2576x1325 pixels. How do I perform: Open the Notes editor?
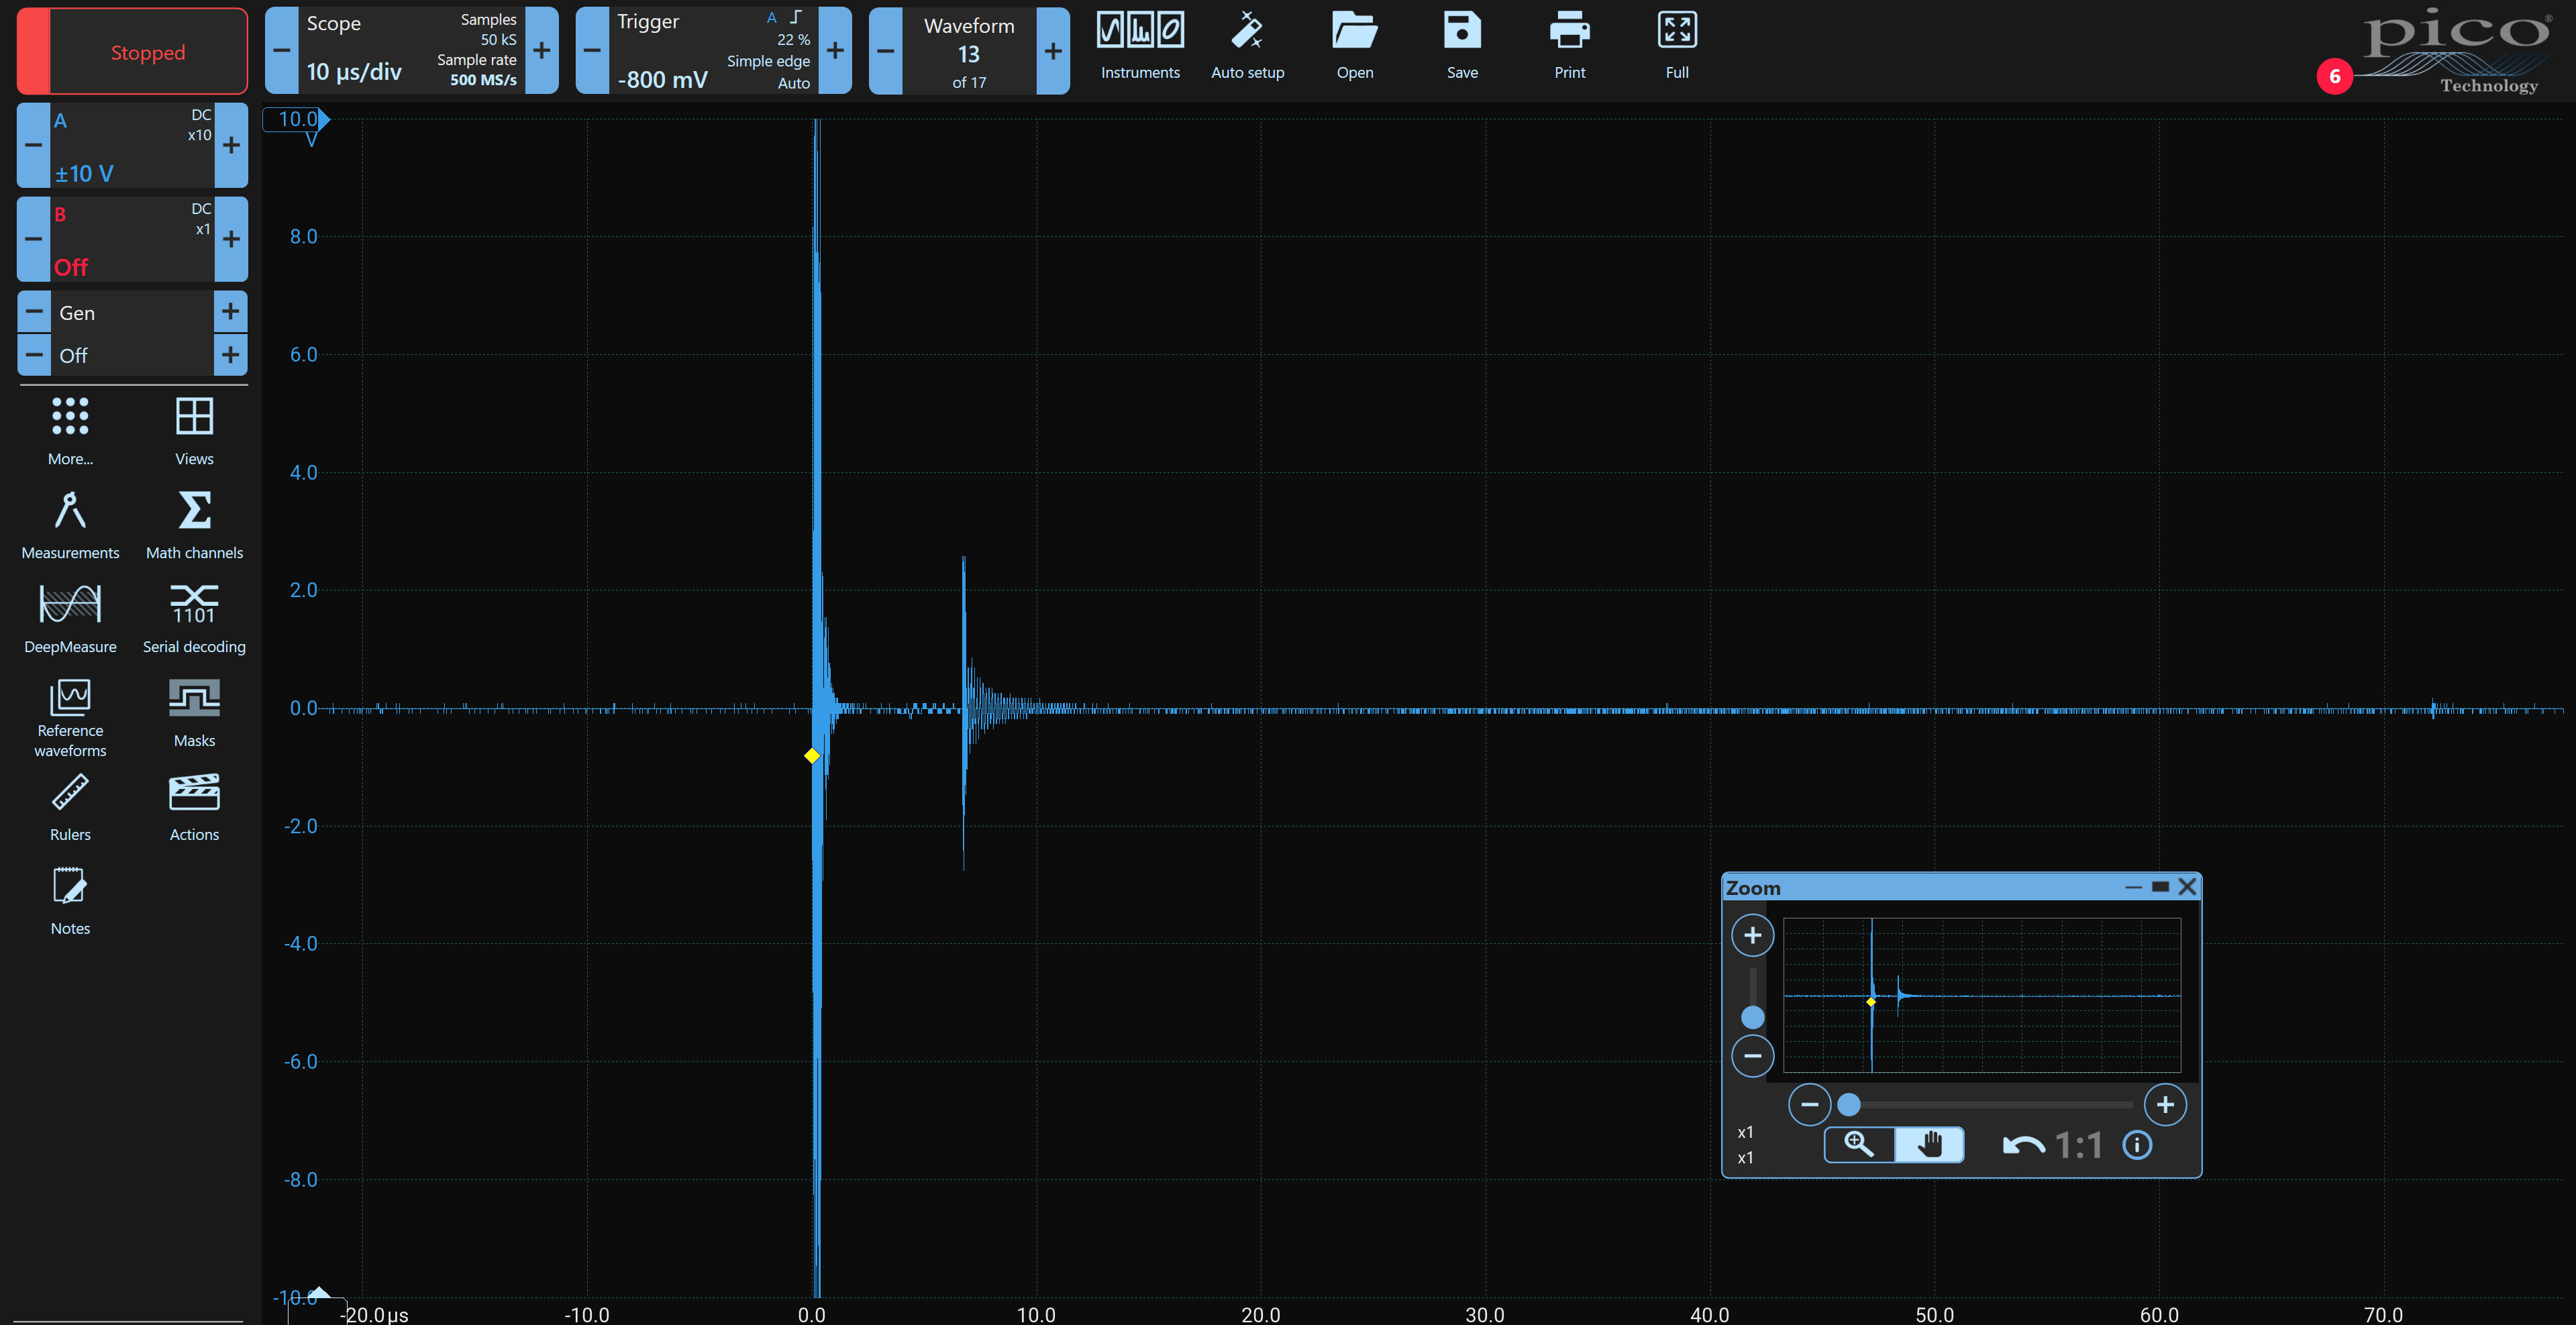(70, 901)
